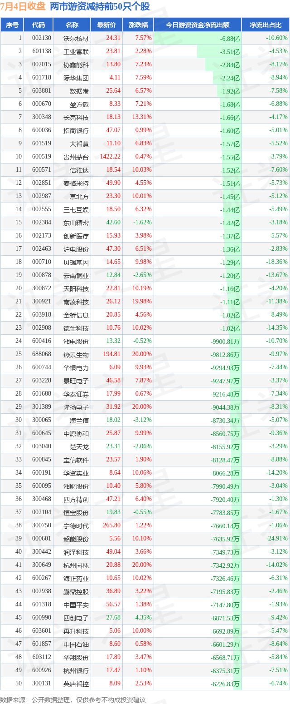Screen dimensions: 290x704
Task: Click the 名称 column header
Action: click(x=72, y=25)
